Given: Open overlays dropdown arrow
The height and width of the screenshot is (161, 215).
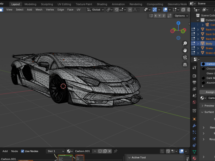Looking at the screenshot, I should click(x=170, y=10).
